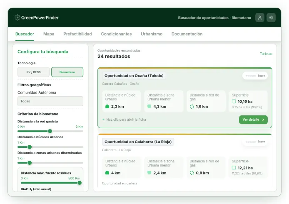Open the Prefactibilidad tab
The width and height of the screenshot is (289, 204).
click(77, 34)
